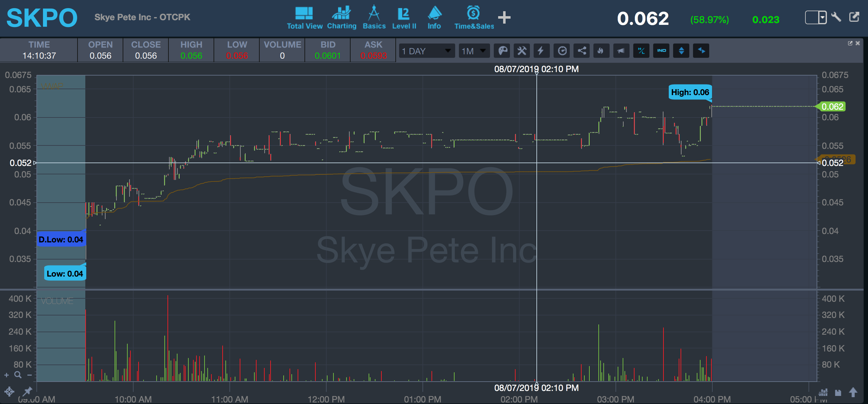Click the megaphone alerts icon

[621, 51]
